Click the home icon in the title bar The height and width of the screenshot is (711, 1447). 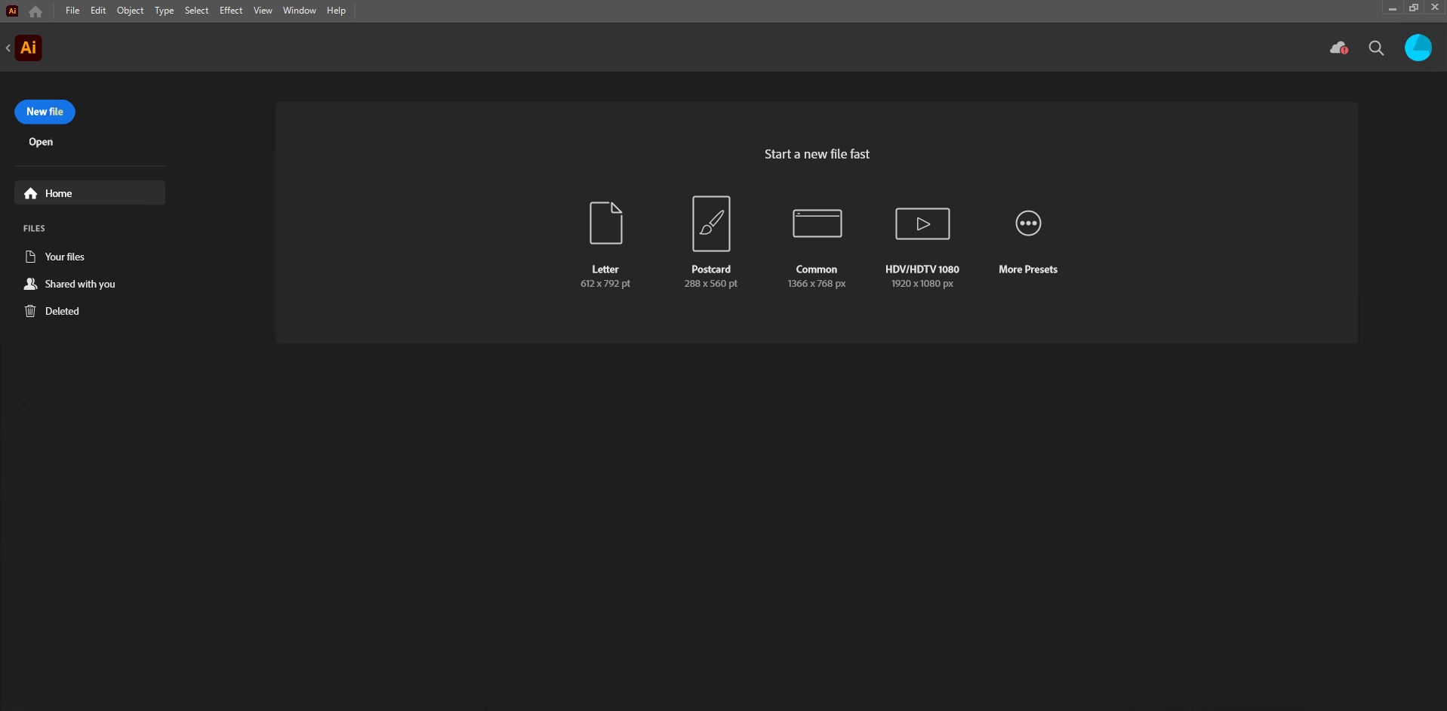point(35,11)
